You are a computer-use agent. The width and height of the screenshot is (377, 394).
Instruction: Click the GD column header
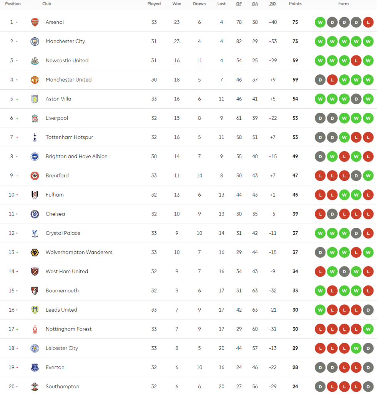(x=272, y=4)
